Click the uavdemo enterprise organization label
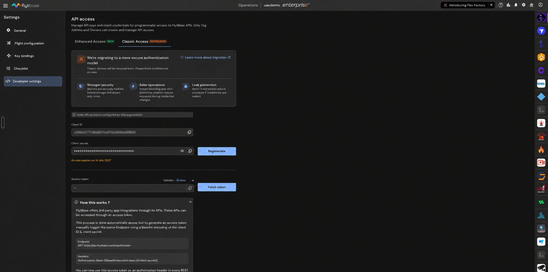The height and width of the screenshot is (272, 548). [x=287, y=5]
